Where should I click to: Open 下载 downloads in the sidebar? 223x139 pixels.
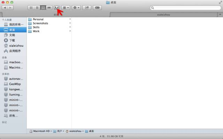click(13, 41)
